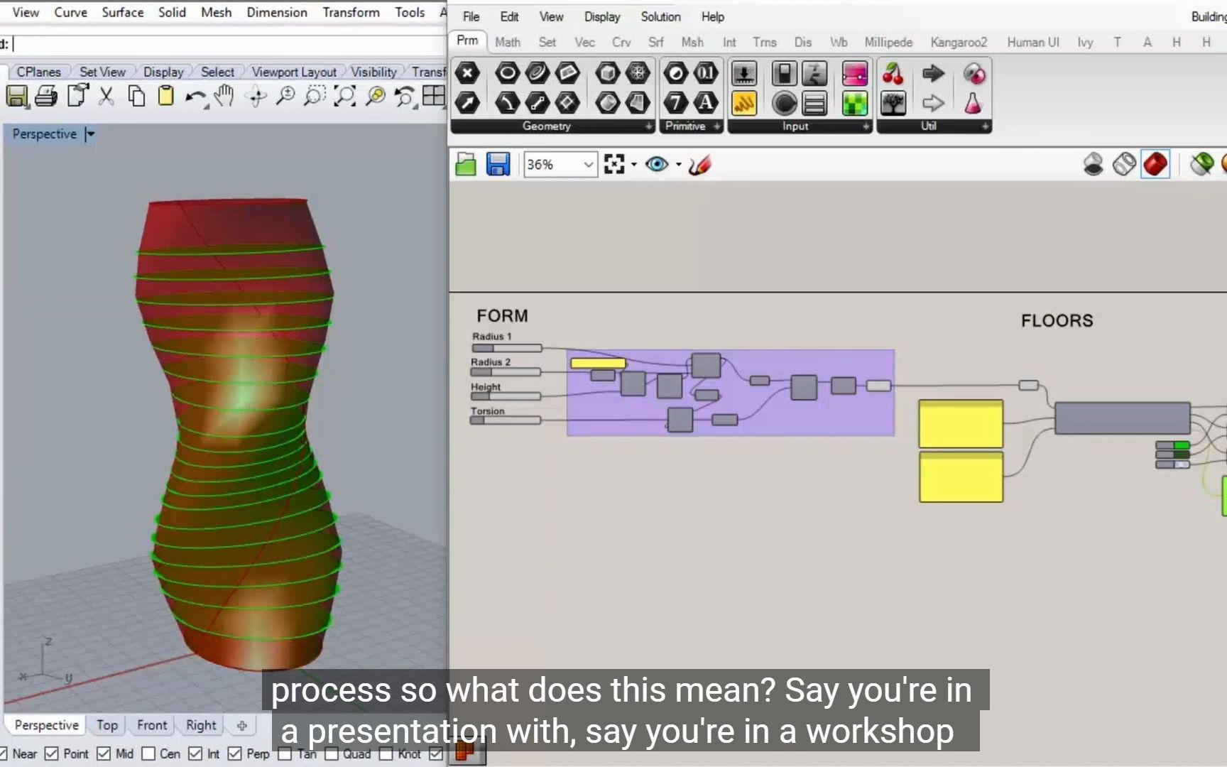1227x767 pixels.
Task: Switch to the Kangaroo2 tab
Action: pyautogui.click(x=959, y=43)
